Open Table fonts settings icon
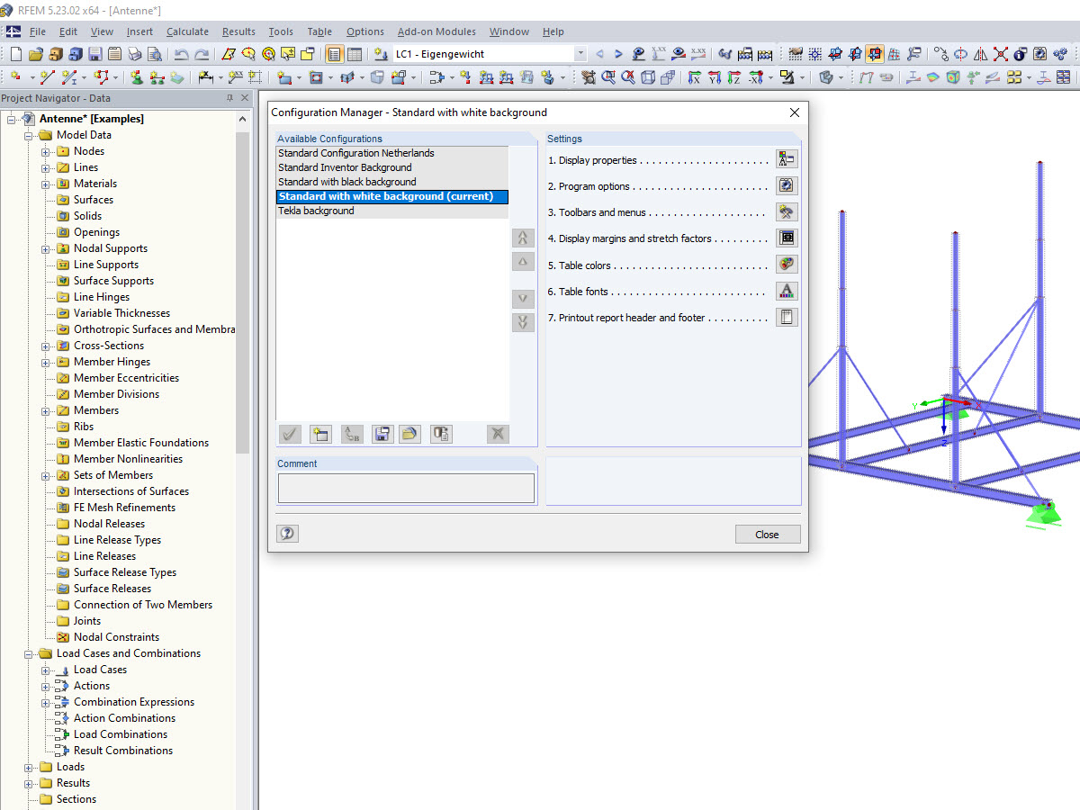1080x810 pixels. [x=787, y=291]
